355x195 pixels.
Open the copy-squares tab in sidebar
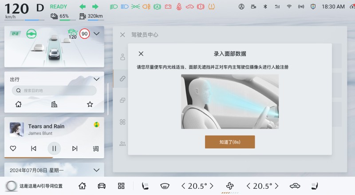122,100
